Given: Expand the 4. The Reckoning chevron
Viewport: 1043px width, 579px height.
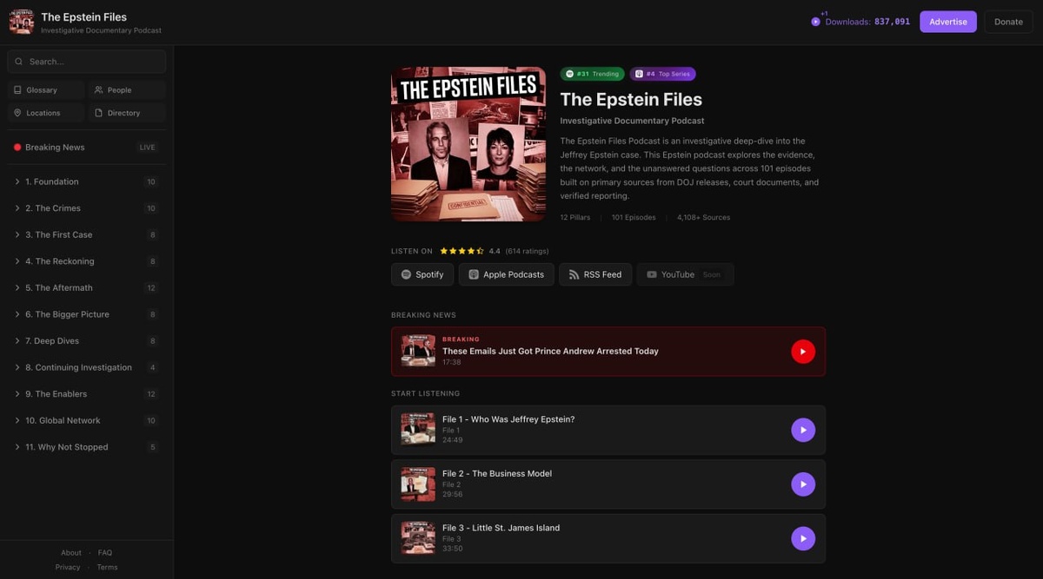Looking at the screenshot, I should pos(17,261).
